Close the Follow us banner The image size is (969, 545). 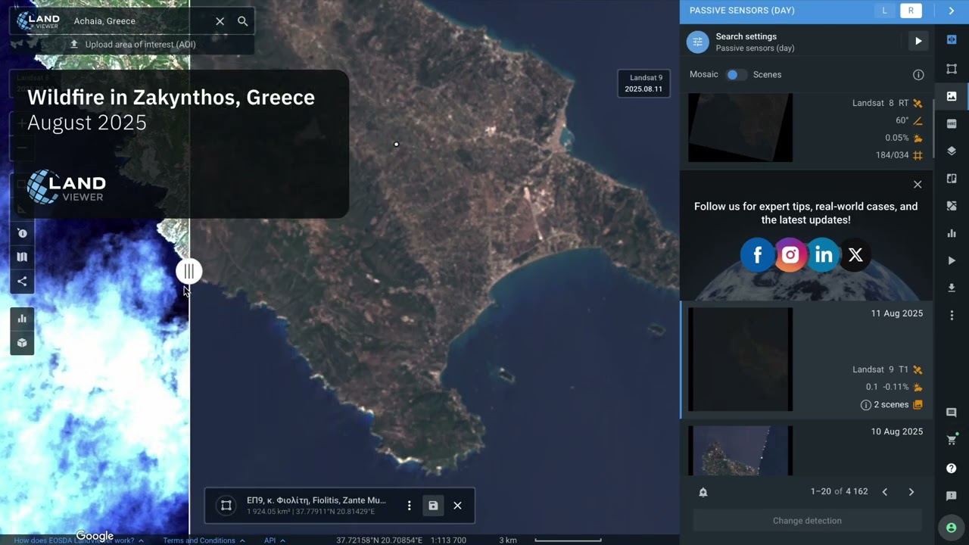point(918,184)
